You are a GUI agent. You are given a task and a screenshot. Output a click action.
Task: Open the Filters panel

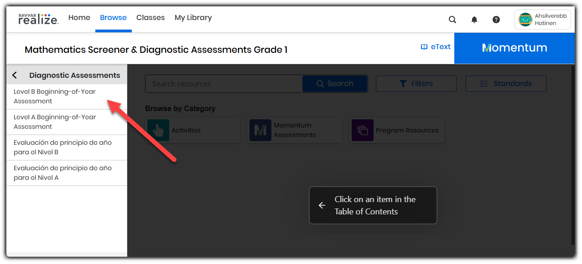[x=416, y=83]
